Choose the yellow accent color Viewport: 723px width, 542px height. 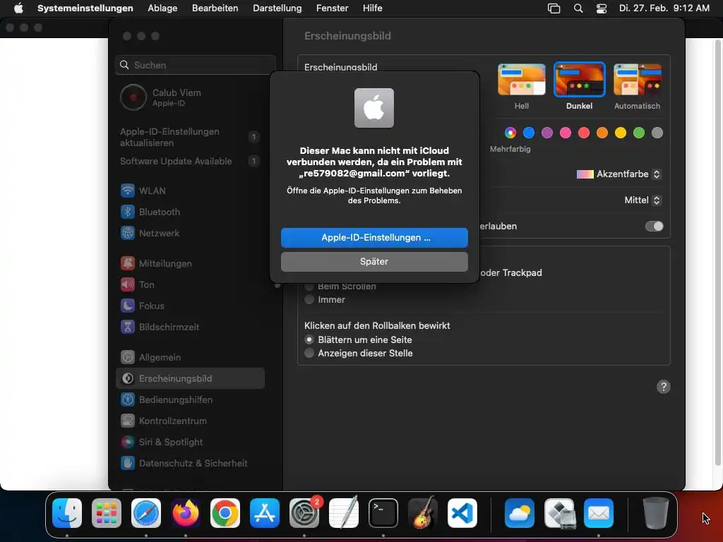pyautogui.click(x=620, y=133)
